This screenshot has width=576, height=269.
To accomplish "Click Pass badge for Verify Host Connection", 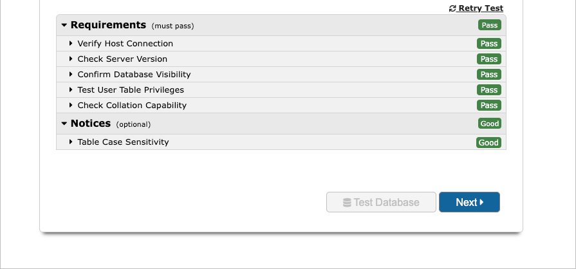I will (x=489, y=44).
